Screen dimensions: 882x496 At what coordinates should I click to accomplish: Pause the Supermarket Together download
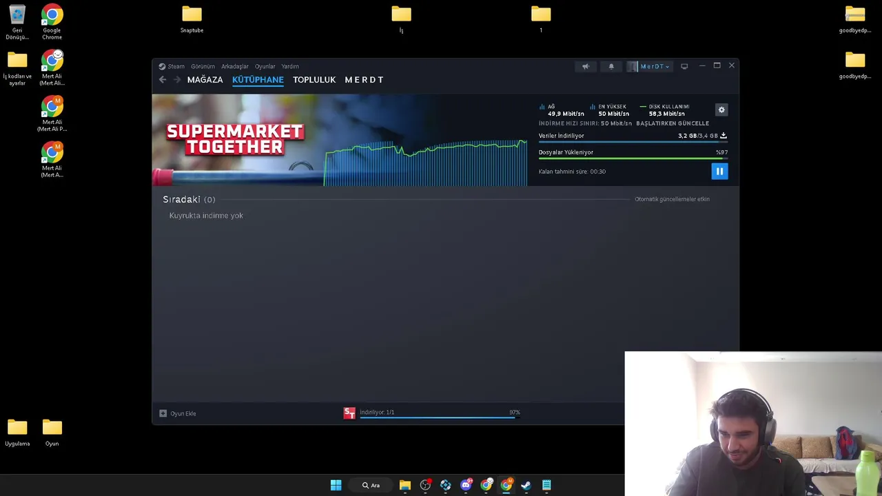[x=719, y=172]
